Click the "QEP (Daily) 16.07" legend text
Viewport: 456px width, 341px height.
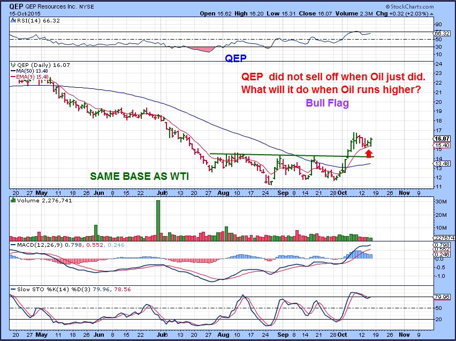tap(44, 65)
